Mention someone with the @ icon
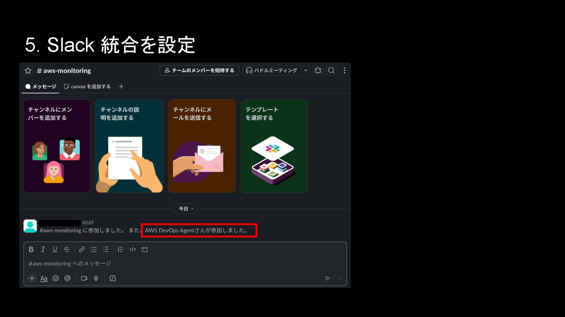 point(67,278)
